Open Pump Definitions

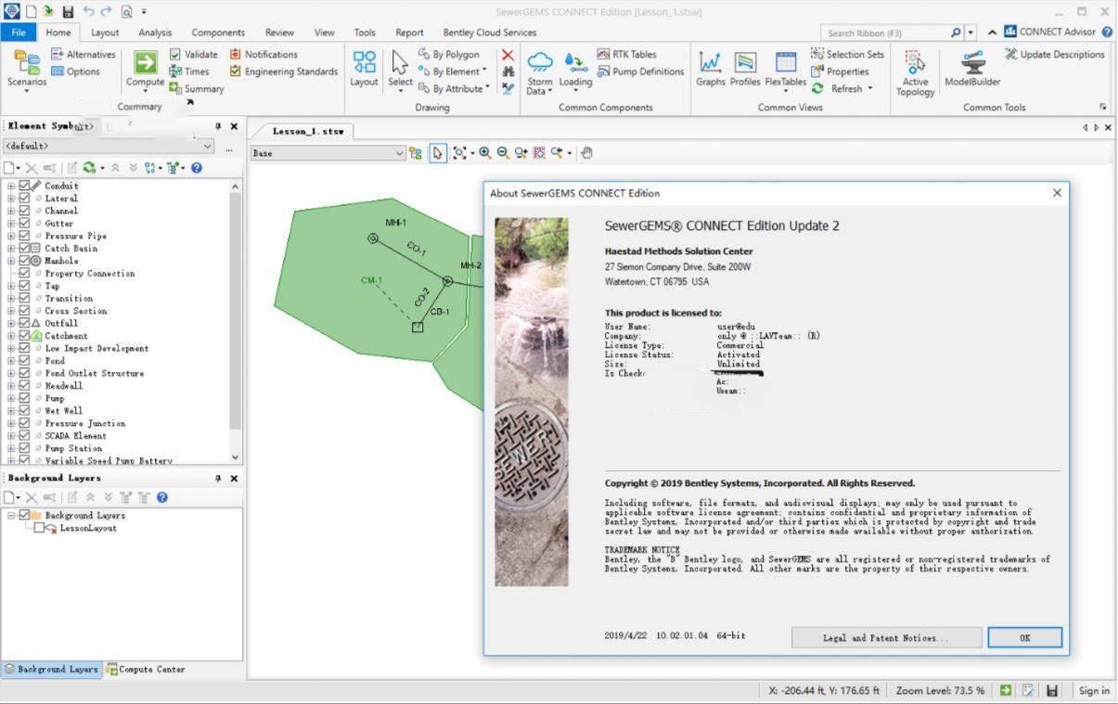pos(641,71)
